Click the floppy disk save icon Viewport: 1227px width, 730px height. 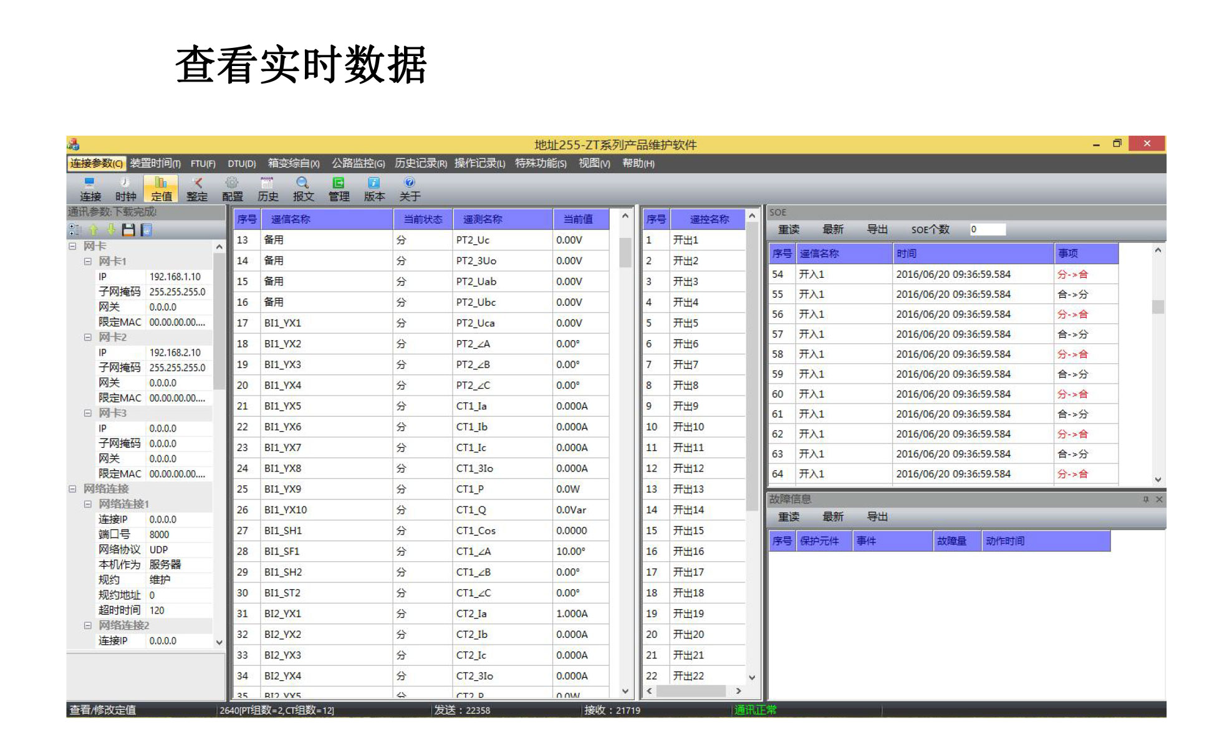click(x=128, y=230)
